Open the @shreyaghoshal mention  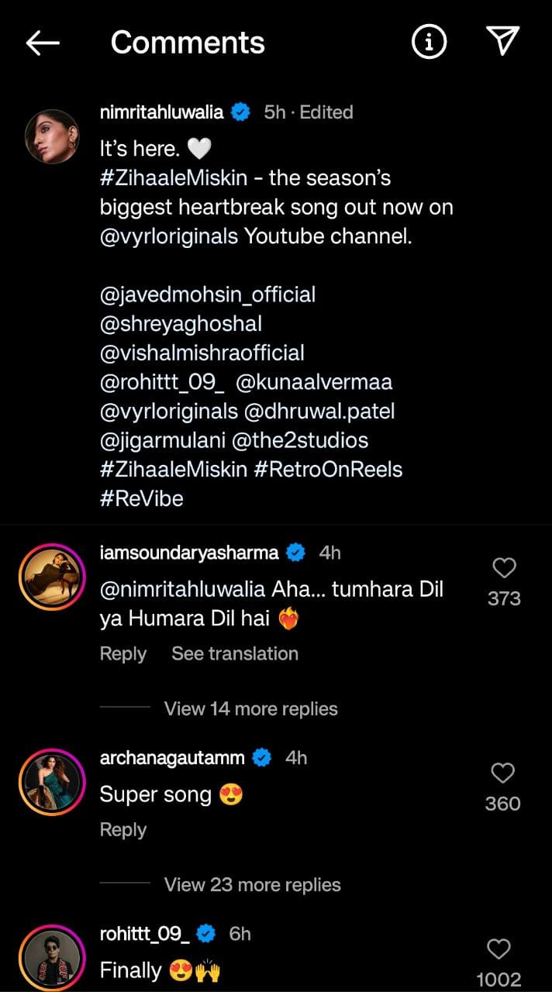point(180,324)
